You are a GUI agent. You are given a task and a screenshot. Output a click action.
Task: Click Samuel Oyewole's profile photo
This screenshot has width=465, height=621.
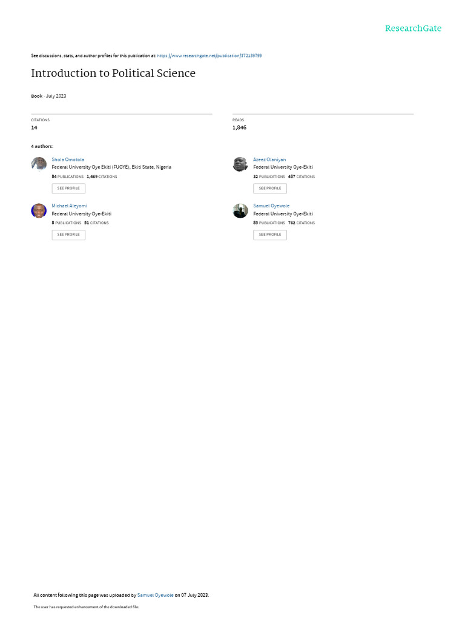coord(240,210)
